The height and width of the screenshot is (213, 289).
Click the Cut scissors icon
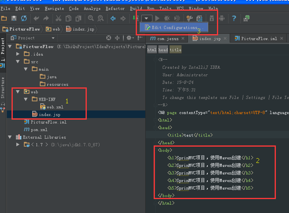click(59, 18)
